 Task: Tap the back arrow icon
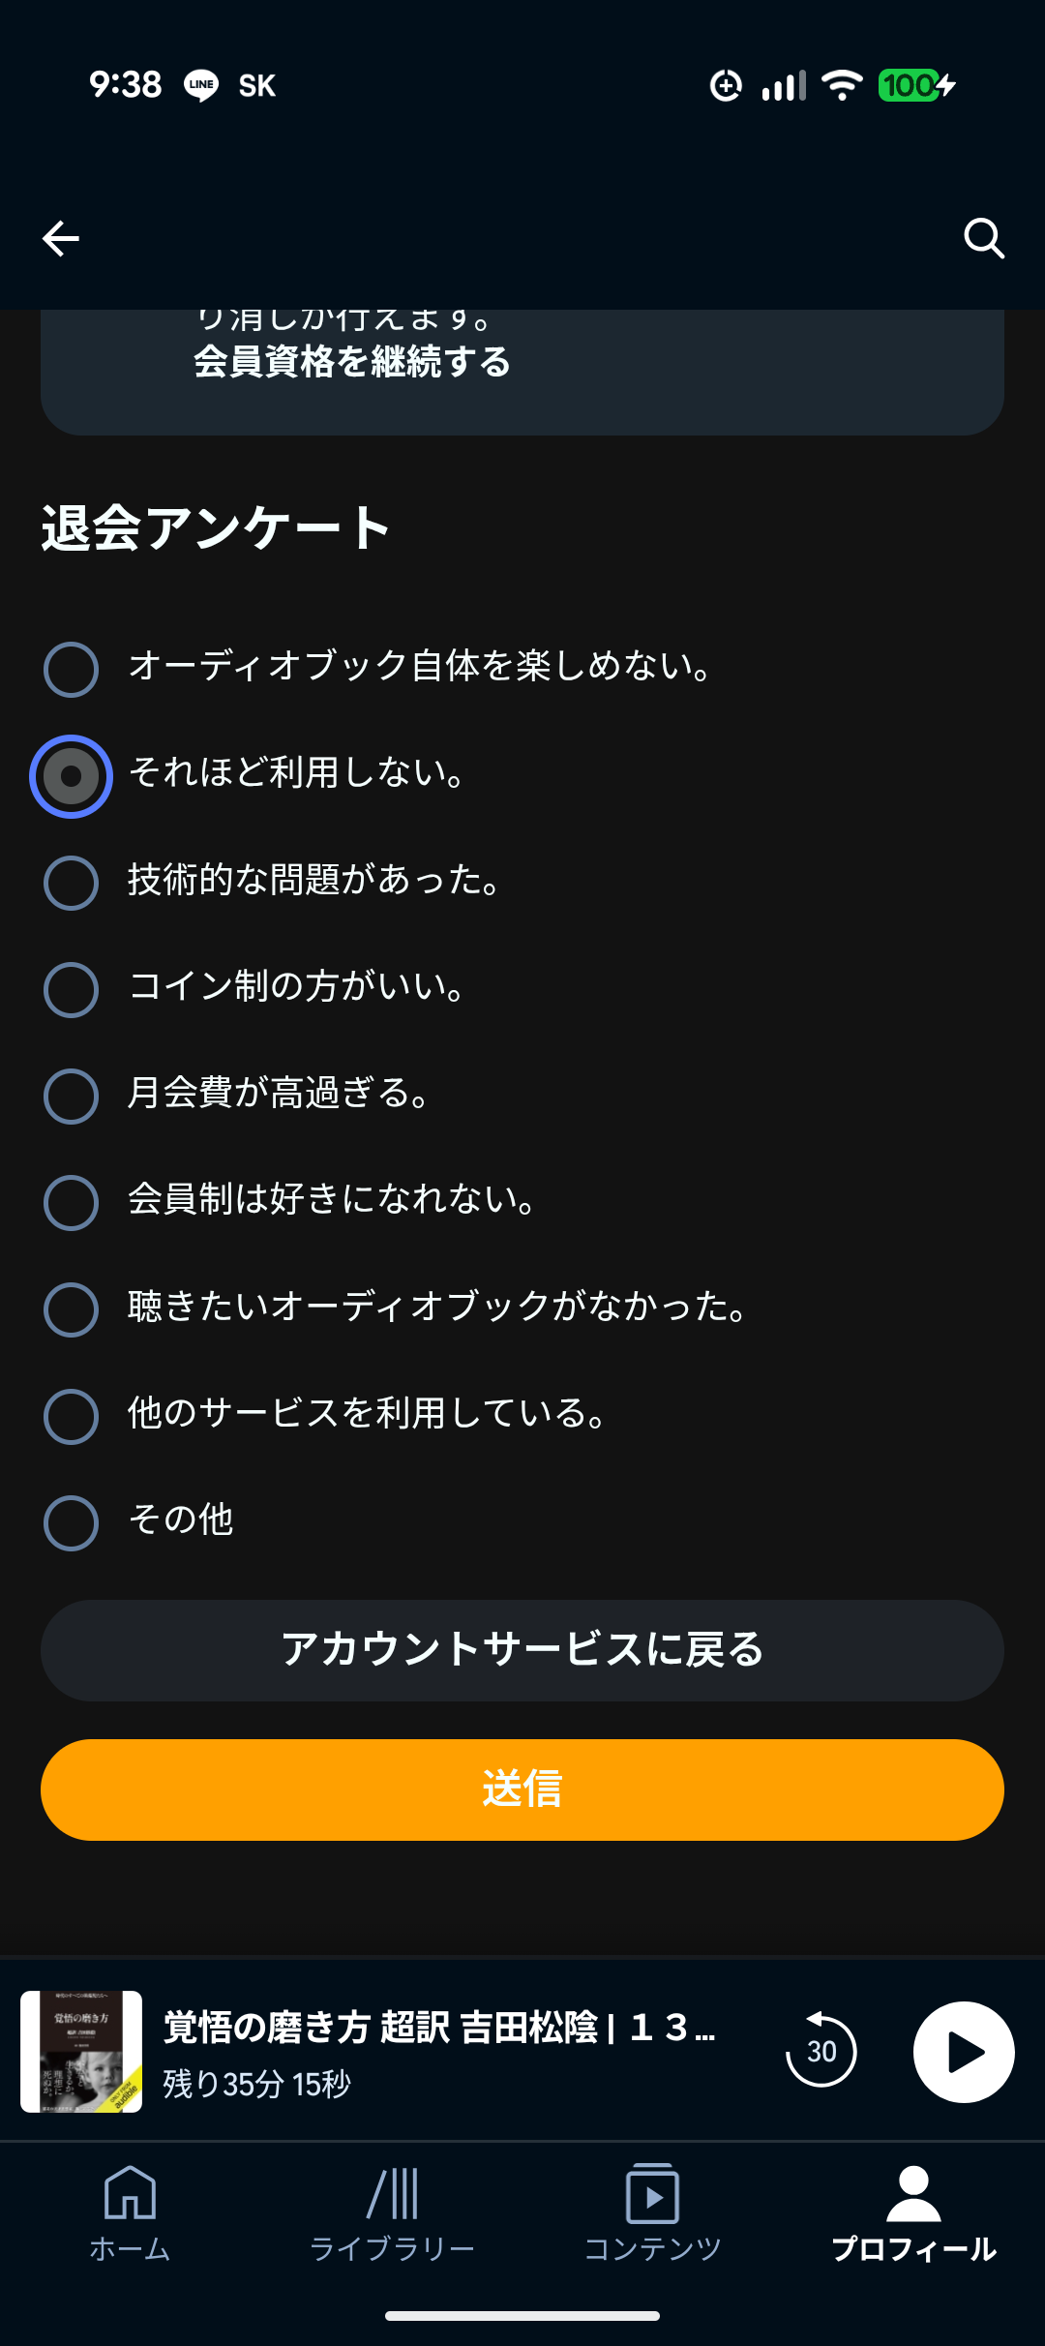coord(61,238)
